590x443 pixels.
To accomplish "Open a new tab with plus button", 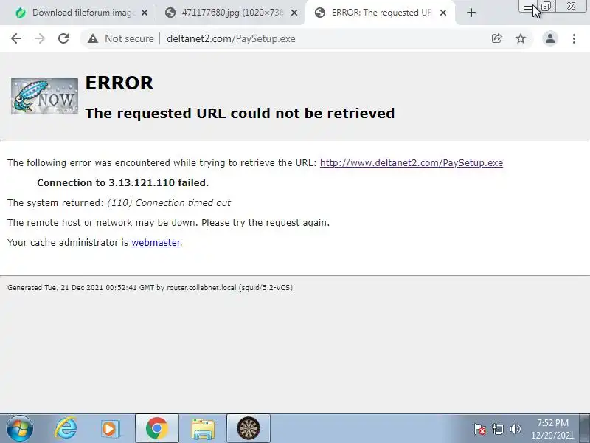I will pyautogui.click(x=471, y=13).
